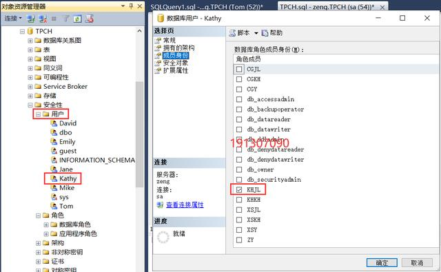This screenshot has width=441, height=272.
Task: Select the Jane user icon
Action: click(54, 169)
